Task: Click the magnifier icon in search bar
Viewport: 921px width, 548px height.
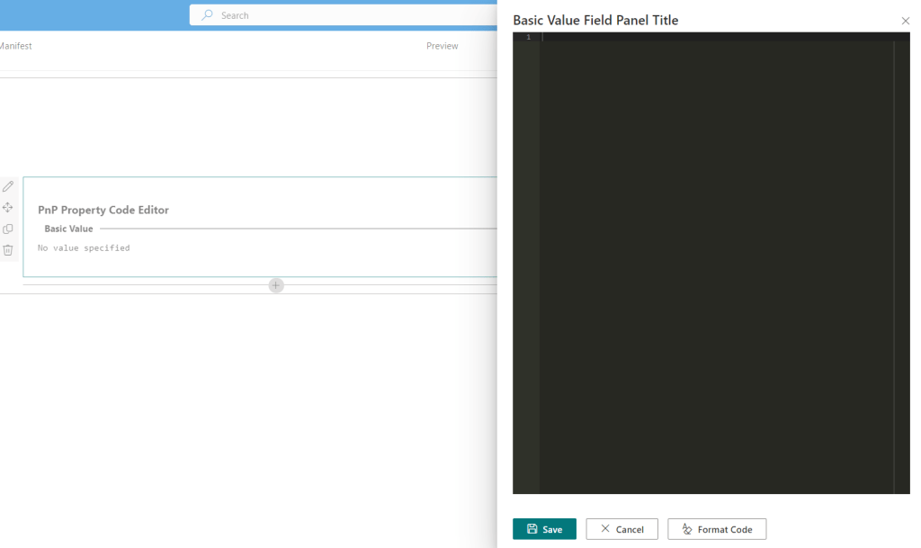Action: click(208, 15)
